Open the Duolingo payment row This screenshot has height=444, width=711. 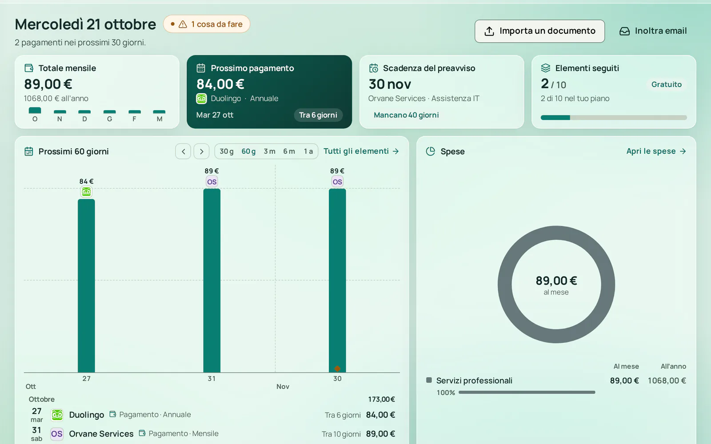(x=212, y=415)
